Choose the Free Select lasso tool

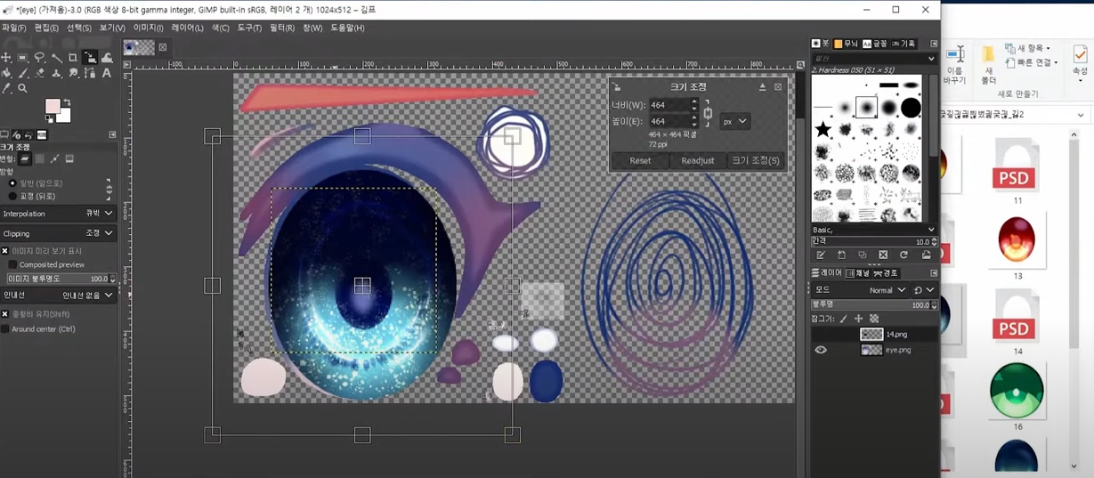(39, 58)
